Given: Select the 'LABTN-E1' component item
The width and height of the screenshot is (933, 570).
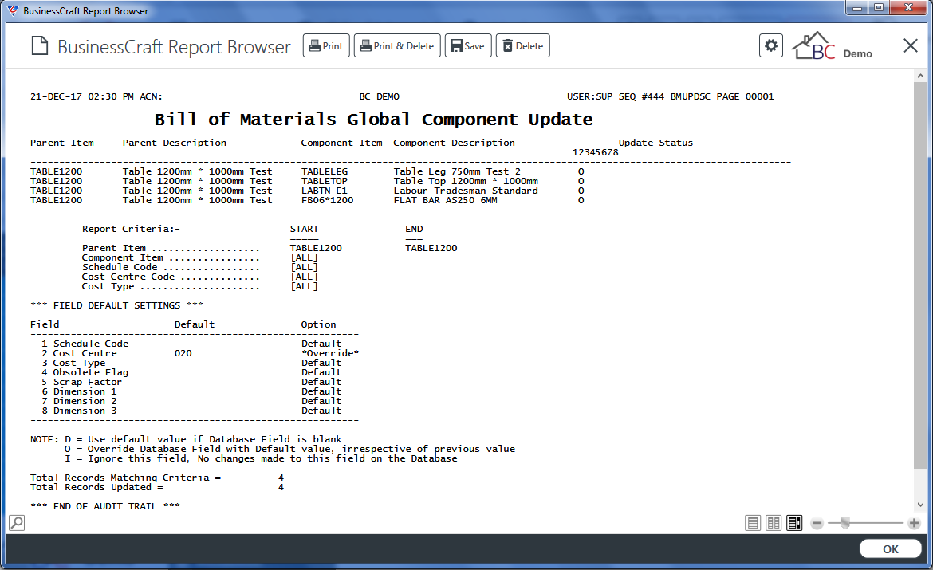Looking at the screenshot, I should (x=325, y=191).
